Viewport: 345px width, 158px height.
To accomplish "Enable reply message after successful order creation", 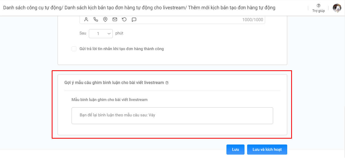I will click(x=74, y=49).
